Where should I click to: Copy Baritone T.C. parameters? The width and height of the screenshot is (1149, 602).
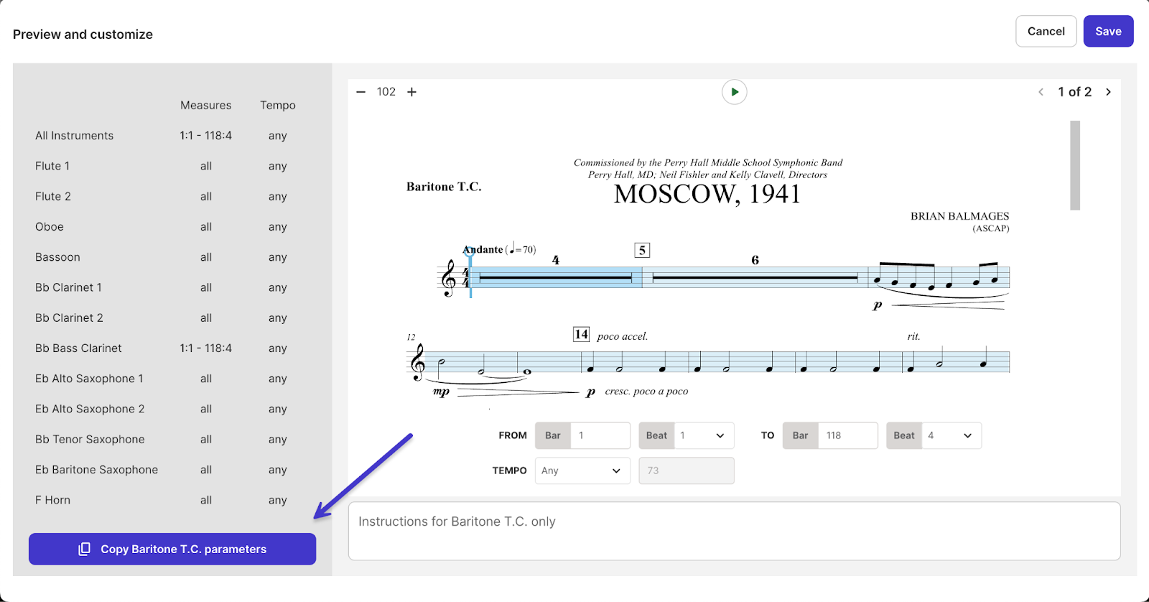(x=172, y=549)
